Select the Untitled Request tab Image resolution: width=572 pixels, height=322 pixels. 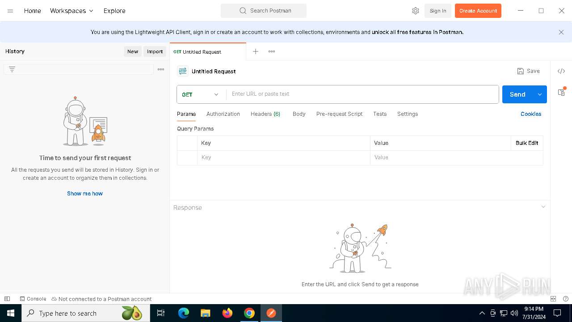208,52
